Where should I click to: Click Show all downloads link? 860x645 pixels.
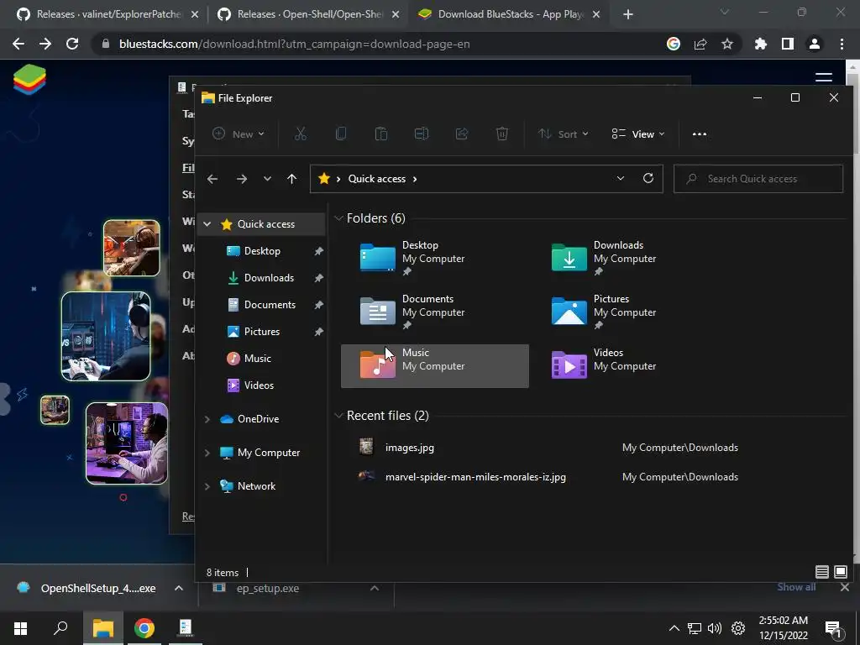(x=796, y=587)
